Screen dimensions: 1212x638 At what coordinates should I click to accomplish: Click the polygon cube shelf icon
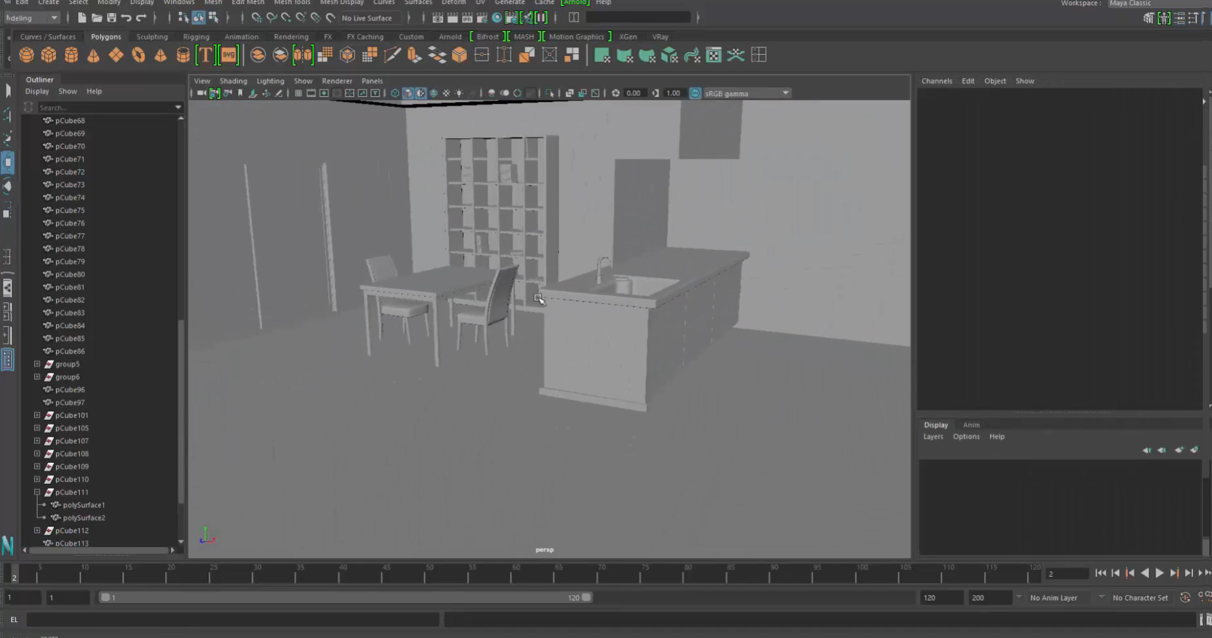pyautogui.click(x=49, y=55)
